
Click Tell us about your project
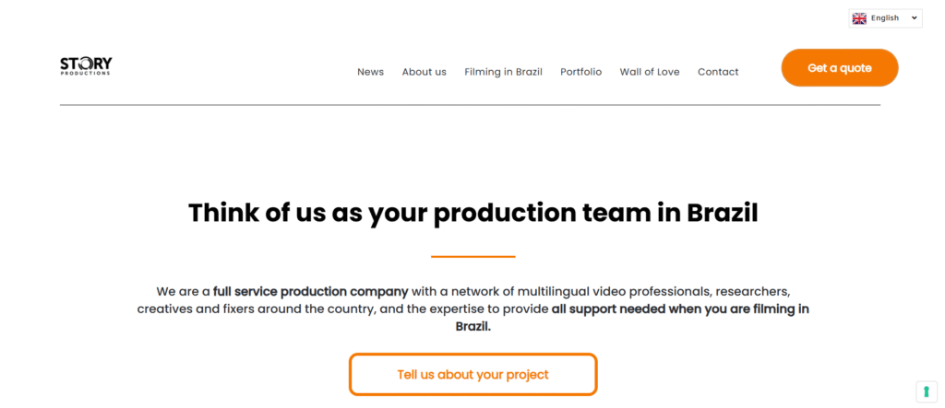(x=473, y=374)
